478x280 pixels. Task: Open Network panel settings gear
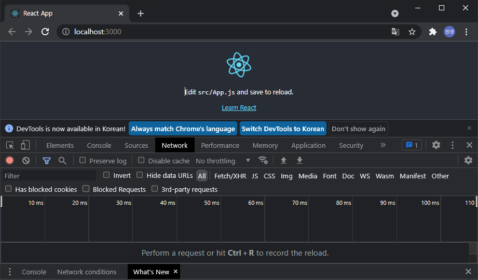coord(468,160)
